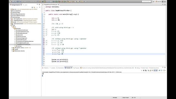Collapse All in Package Explorer toolbar
Viewport: 176px width, 99px height.
(x=32, y=7)
